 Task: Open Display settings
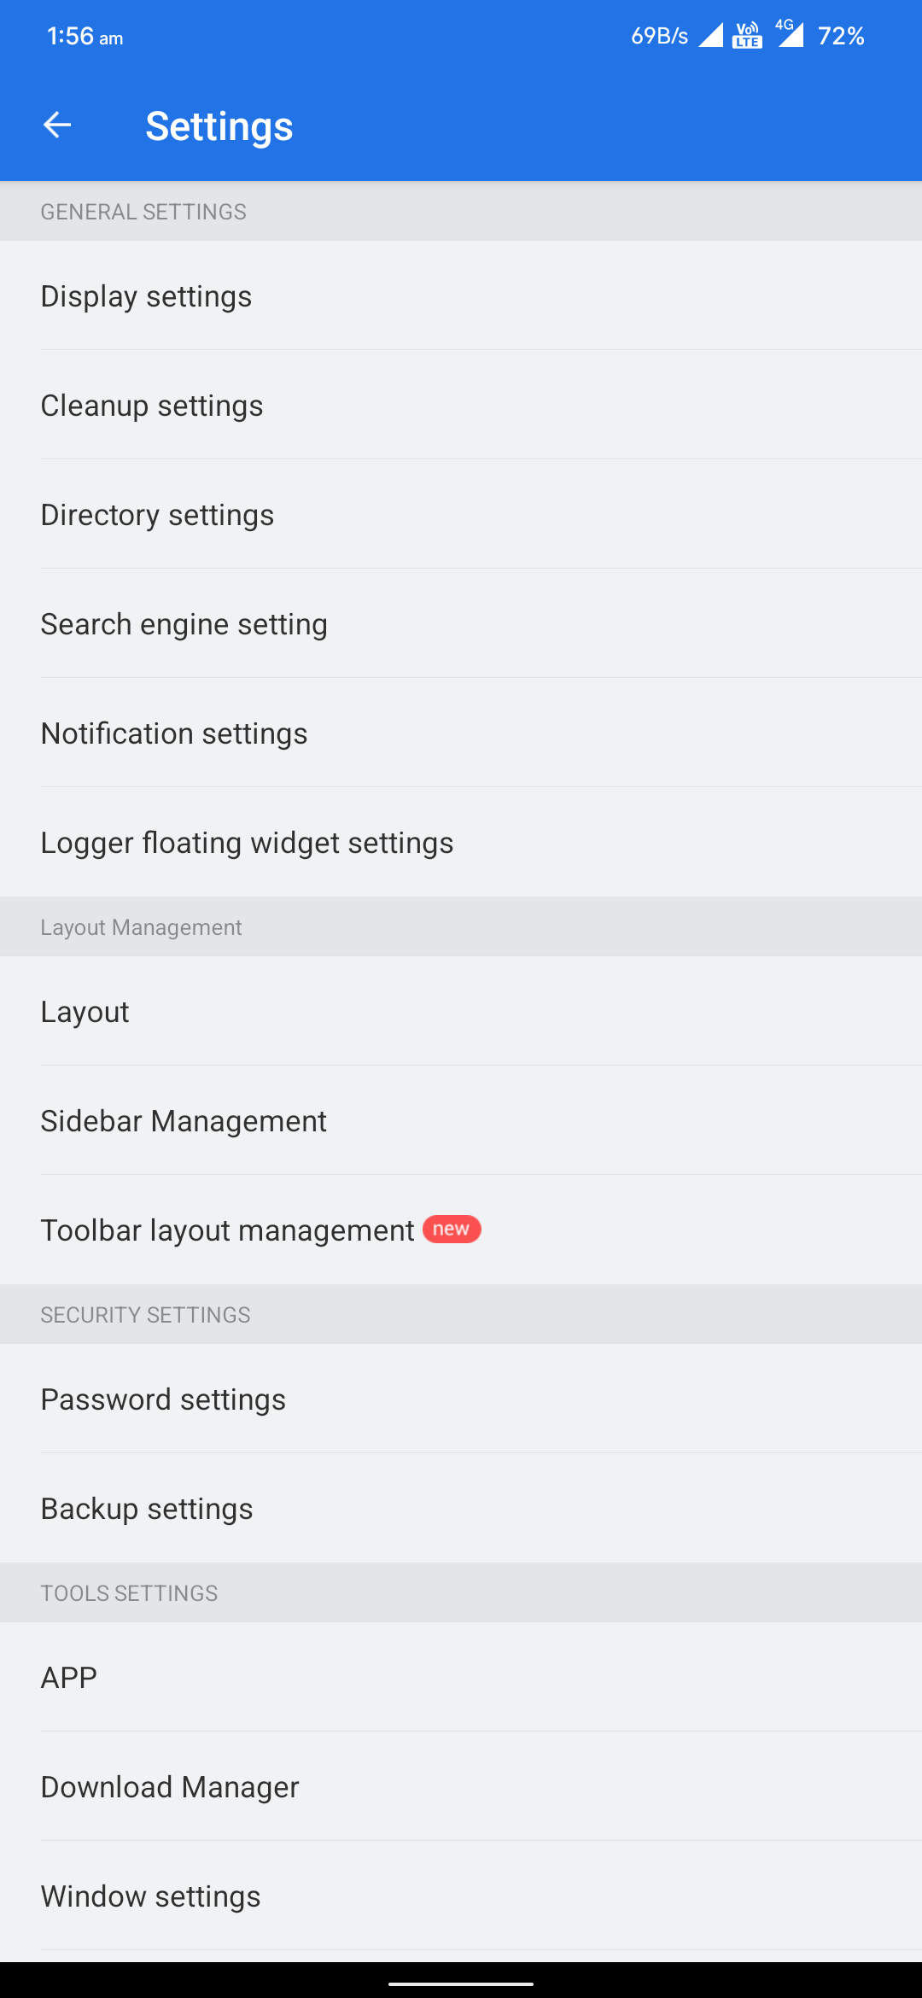click(x=461, y=295)
